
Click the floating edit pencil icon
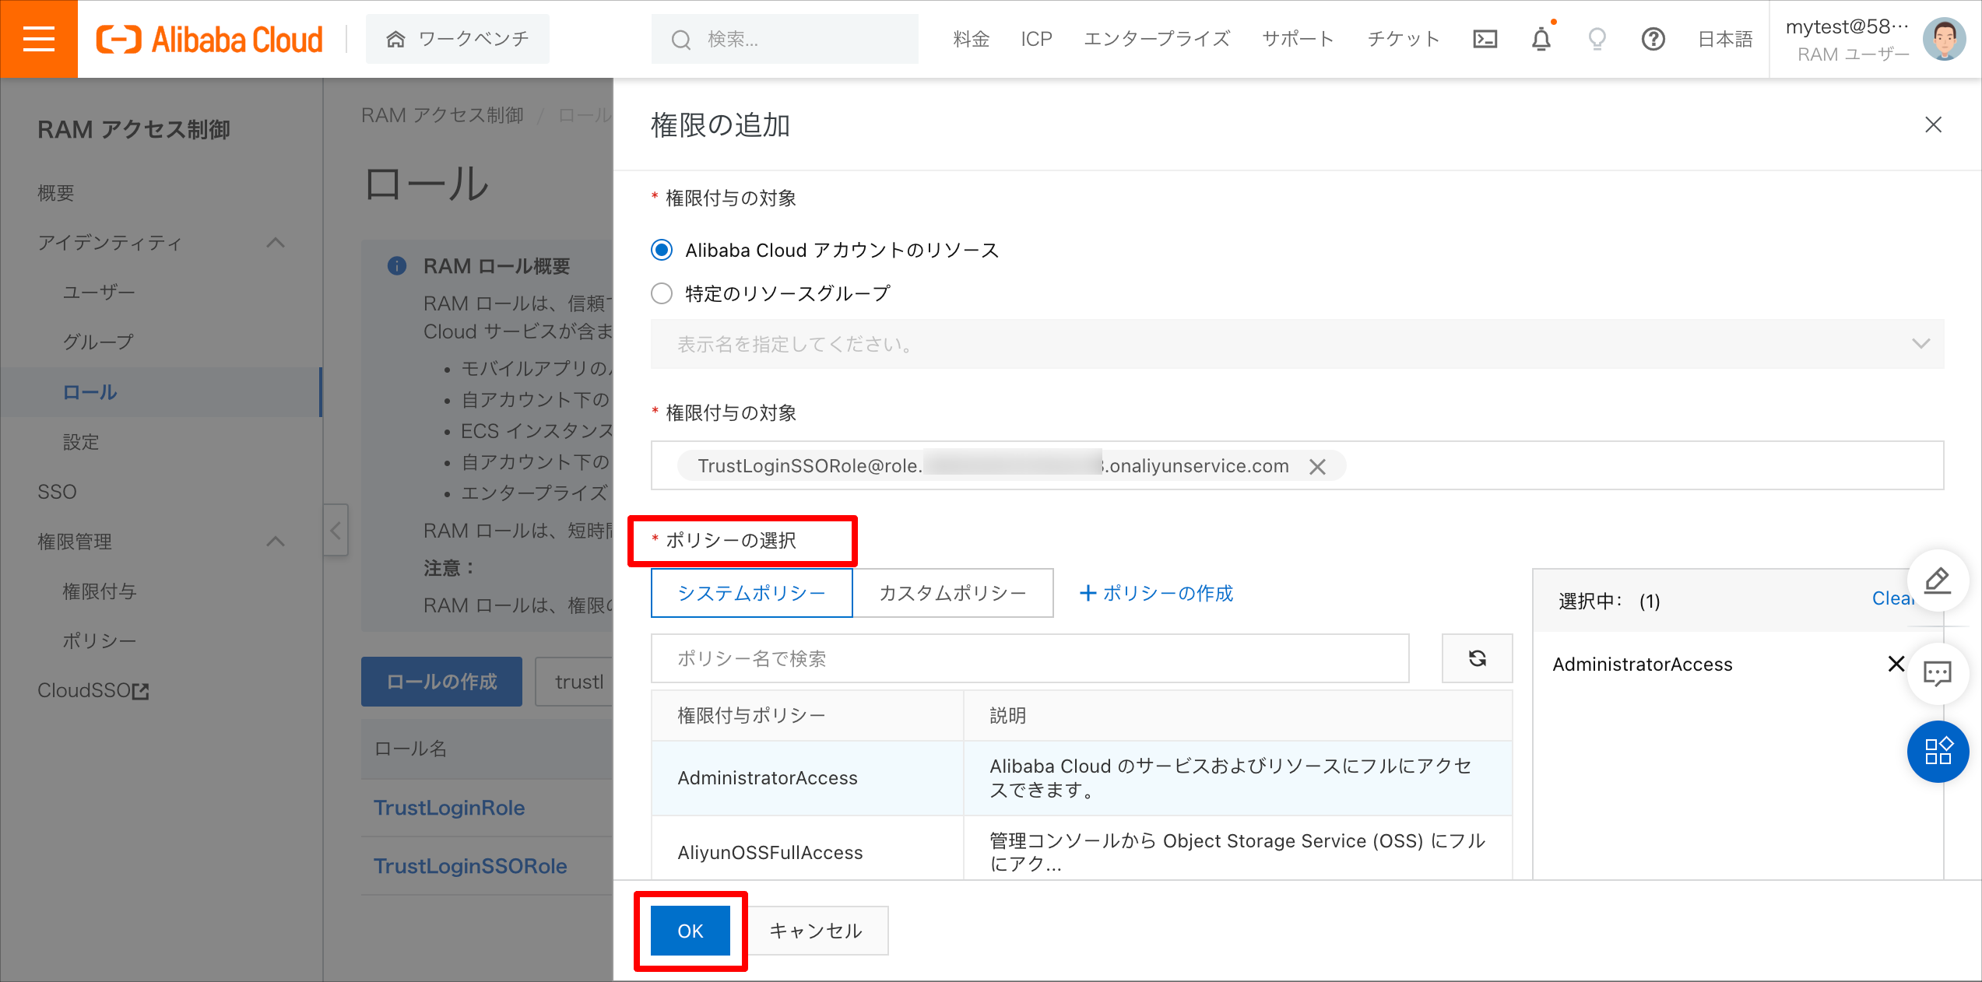click(1938, 580)
